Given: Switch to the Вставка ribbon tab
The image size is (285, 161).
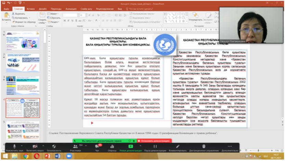Looking at the screenshot, I should [x=31, y=9].
